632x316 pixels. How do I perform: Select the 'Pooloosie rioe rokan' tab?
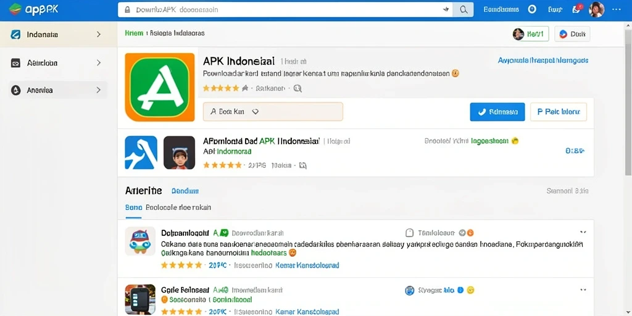point(178,207)
